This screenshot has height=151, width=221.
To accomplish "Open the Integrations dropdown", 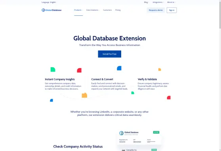I will (158, 2).
